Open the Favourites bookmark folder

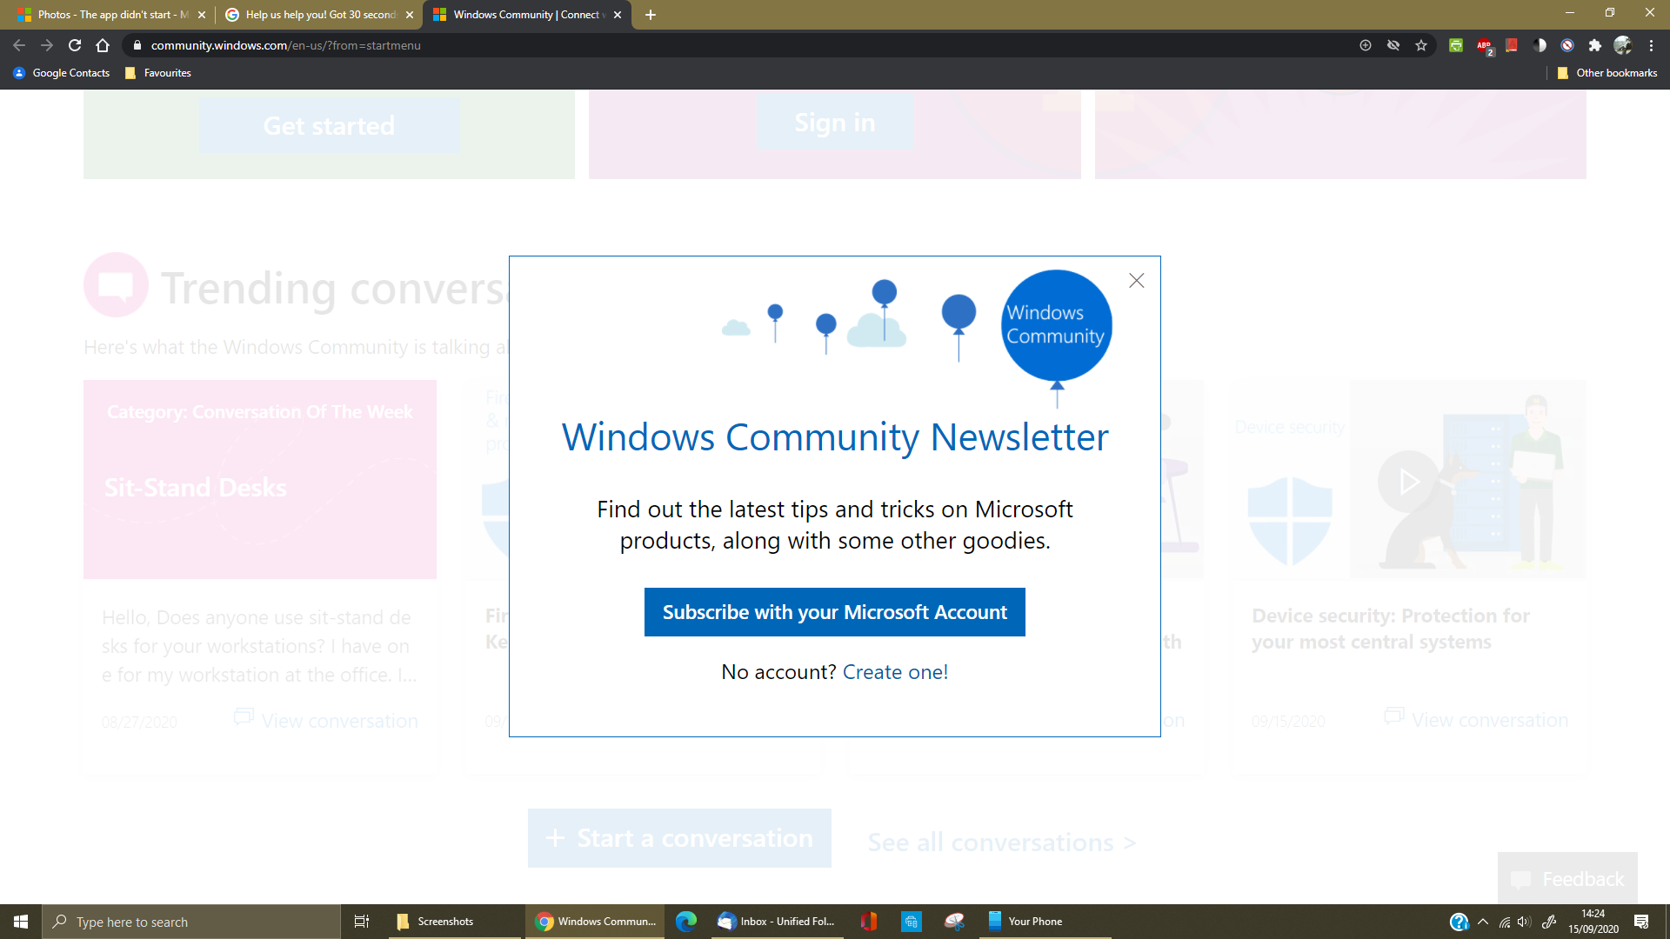(157, 73)
